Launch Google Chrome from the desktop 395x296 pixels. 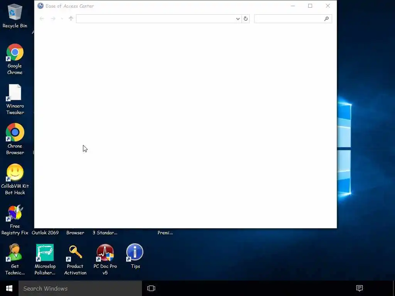click(15, 59)
